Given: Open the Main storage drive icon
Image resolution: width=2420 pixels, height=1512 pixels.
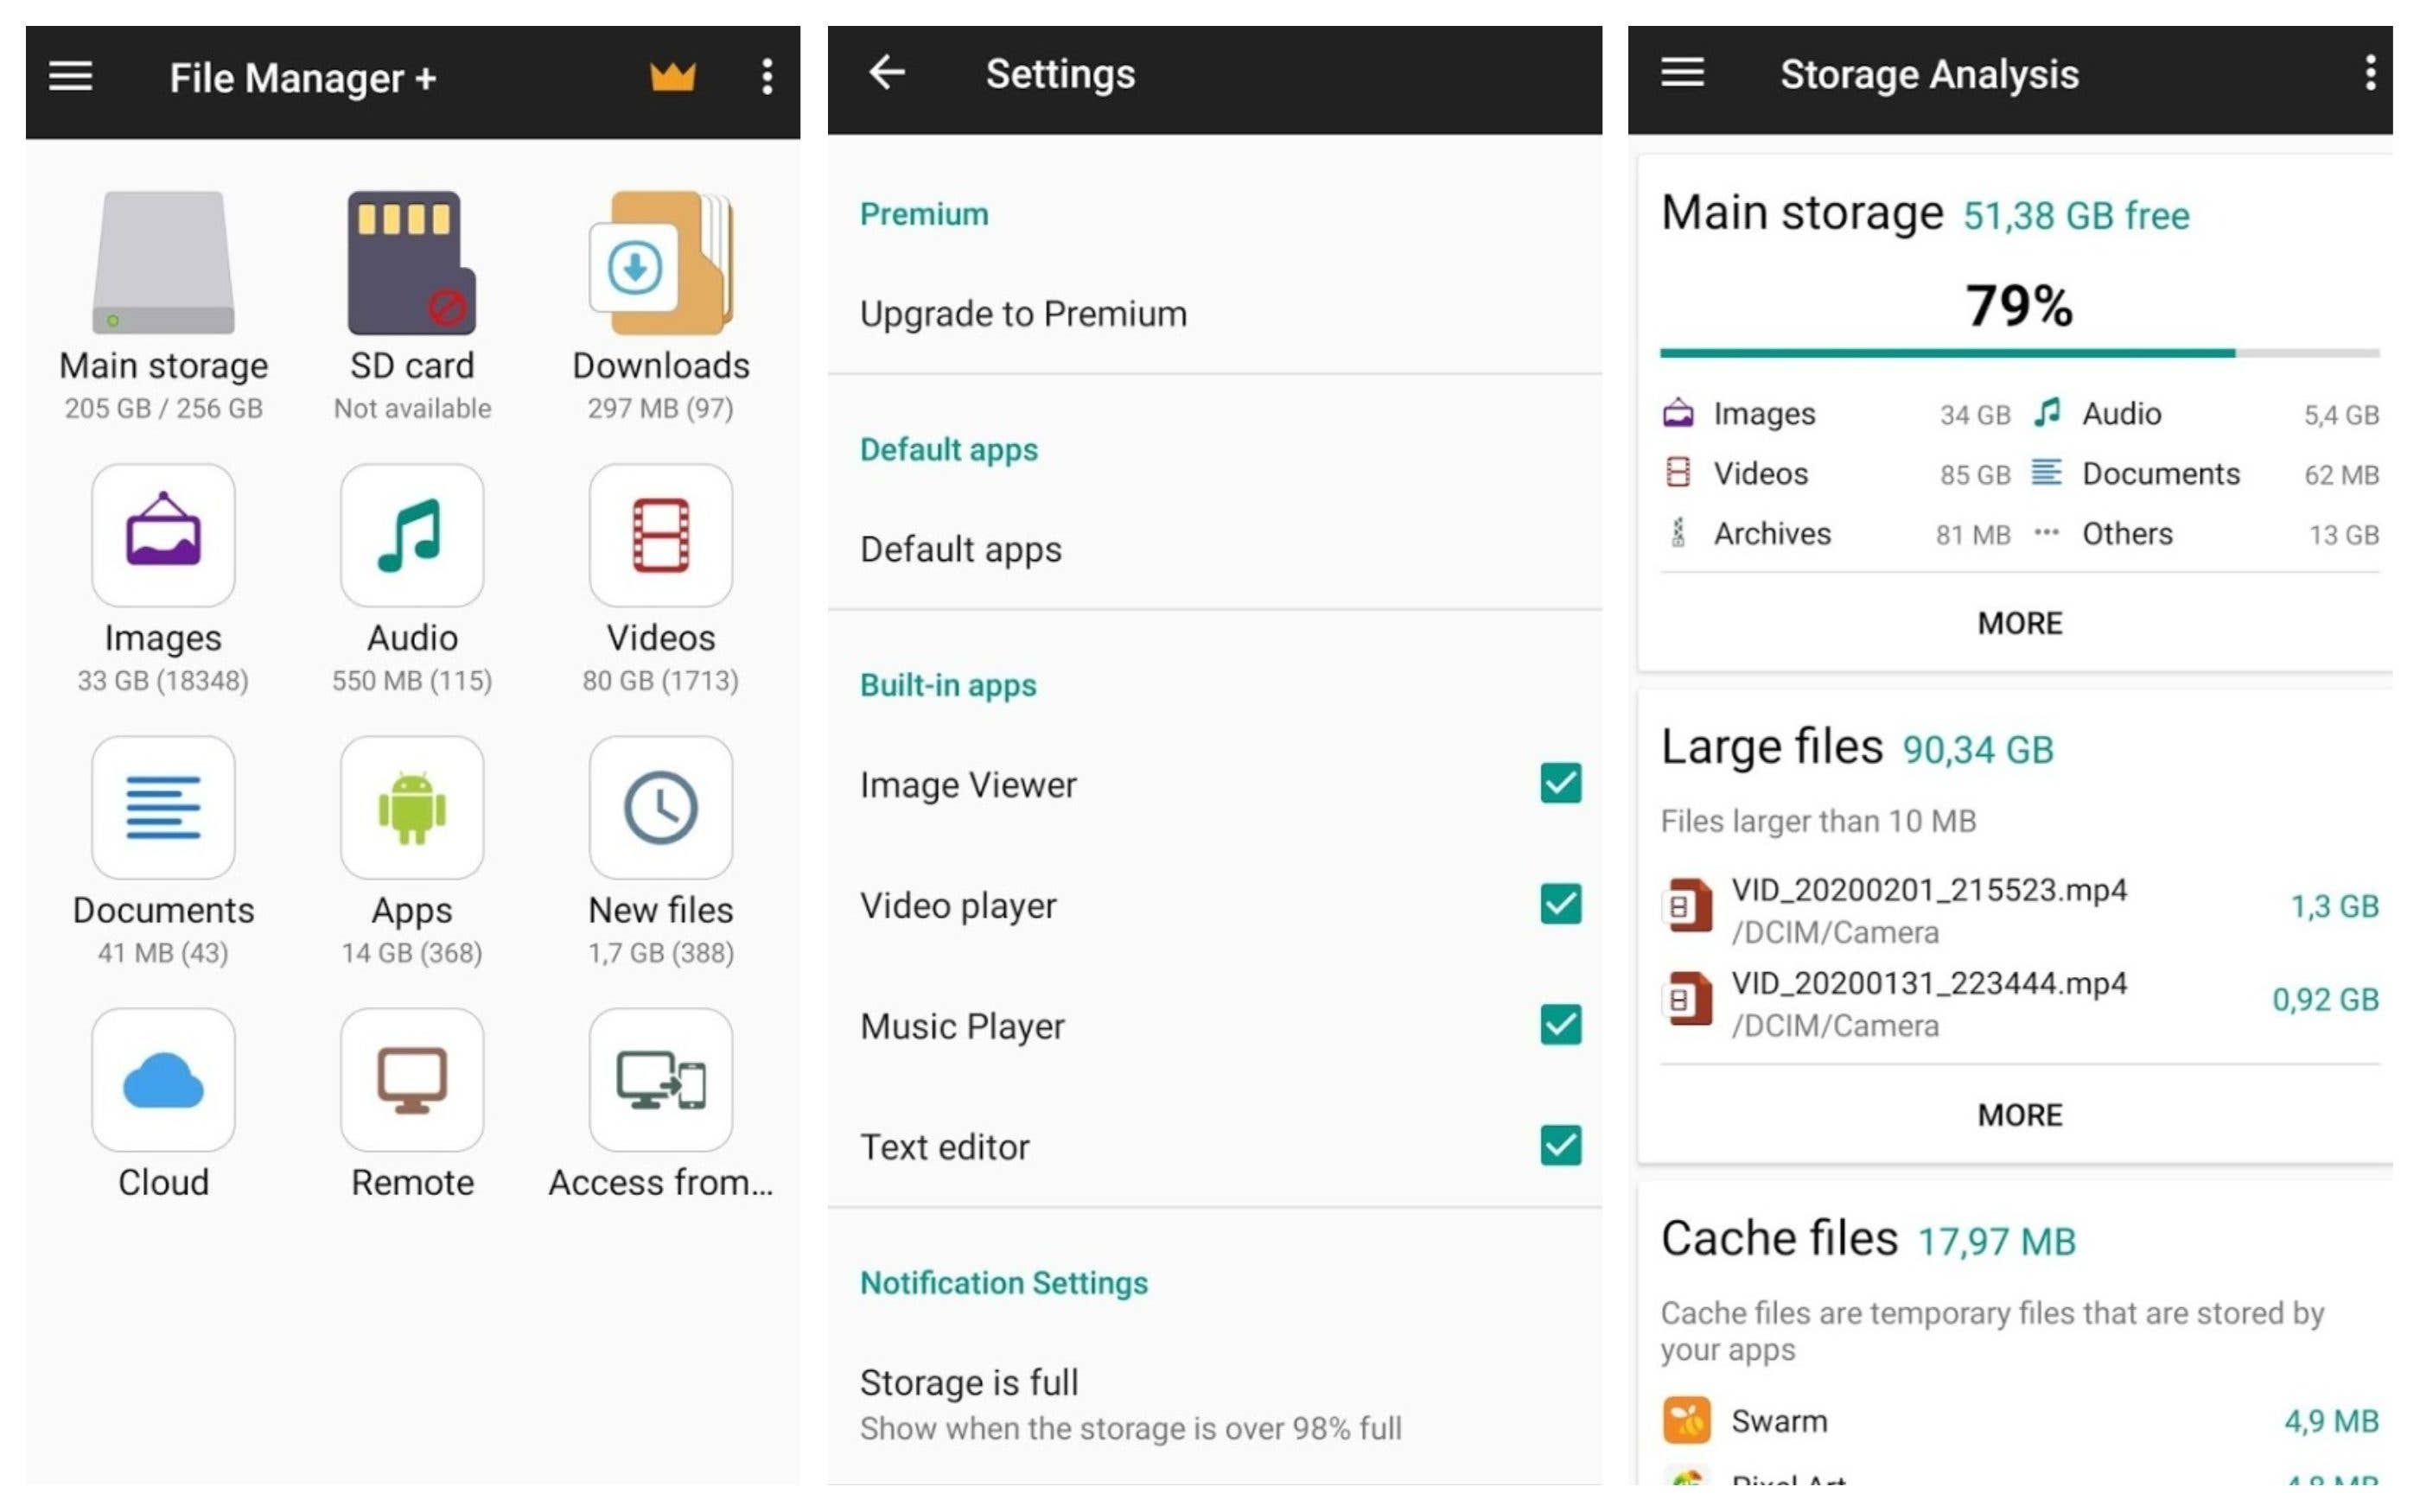Looking at the screenshot, I should [163, 263].
